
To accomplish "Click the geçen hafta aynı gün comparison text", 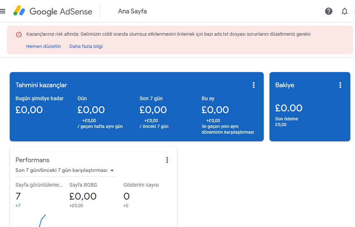I will pos(100,126).
